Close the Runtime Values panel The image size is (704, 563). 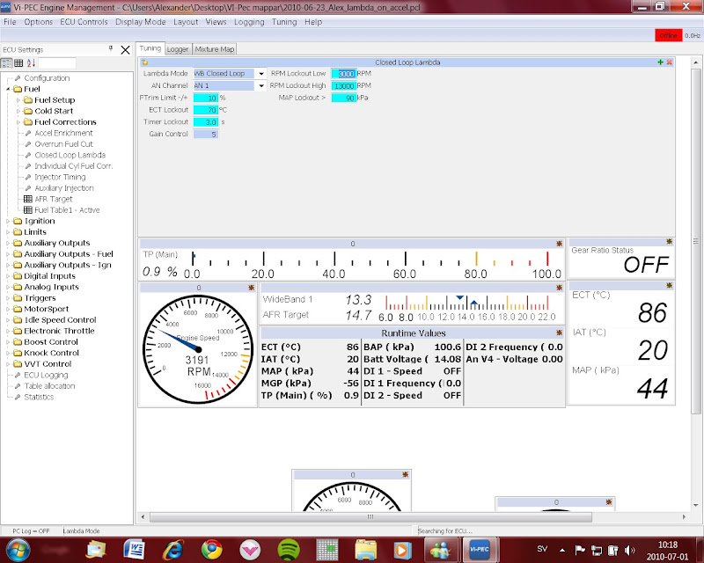click(559, 333)
